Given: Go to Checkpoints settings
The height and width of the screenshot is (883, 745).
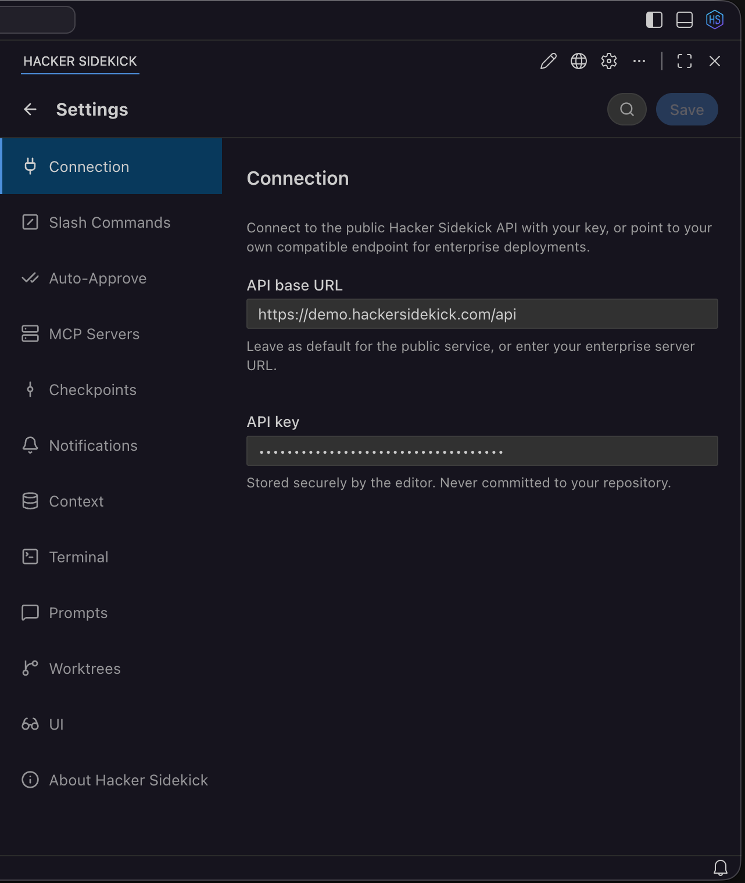Looking at the screenshot, I should 111,389.
